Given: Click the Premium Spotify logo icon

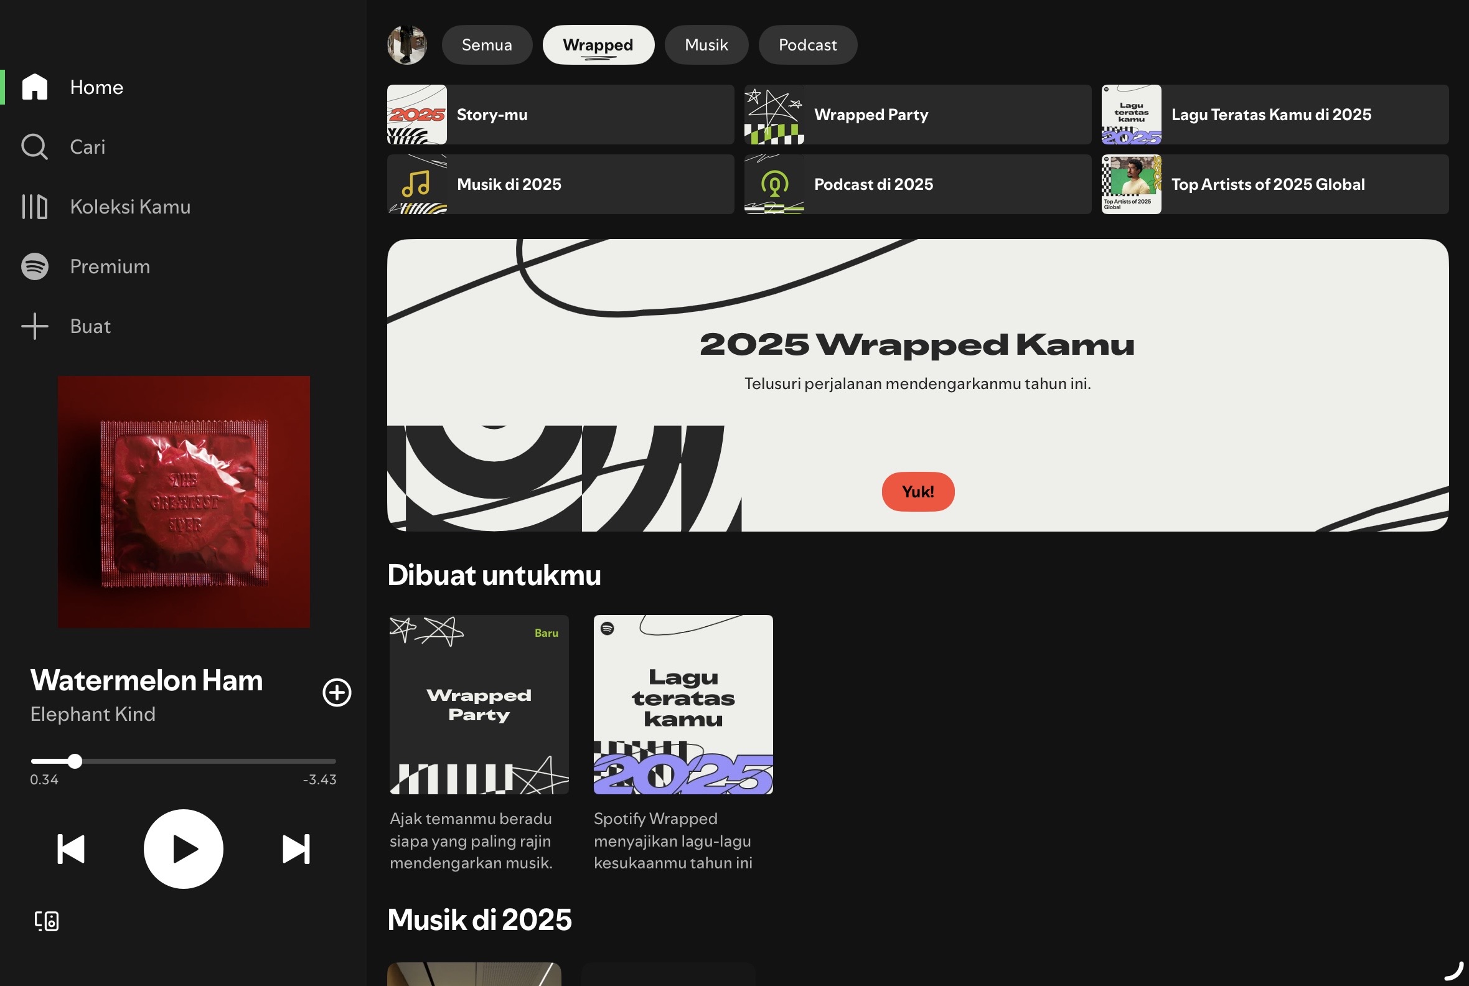Looking at the screenshot, I should click(35, 266).
